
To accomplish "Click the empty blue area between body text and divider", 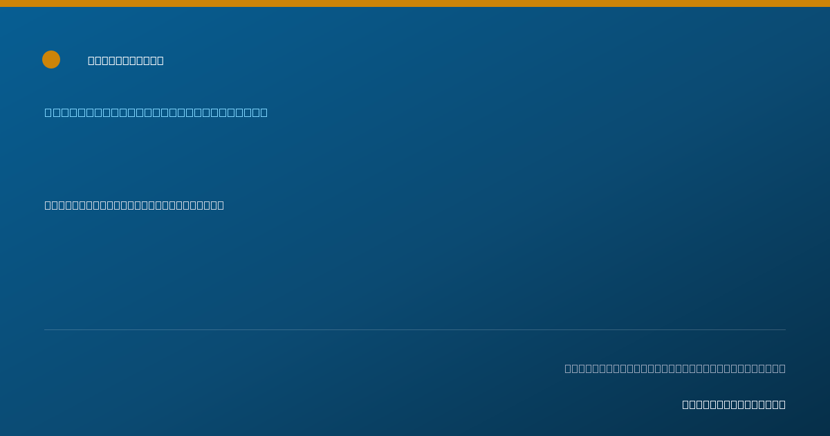I will coord(415,270).
